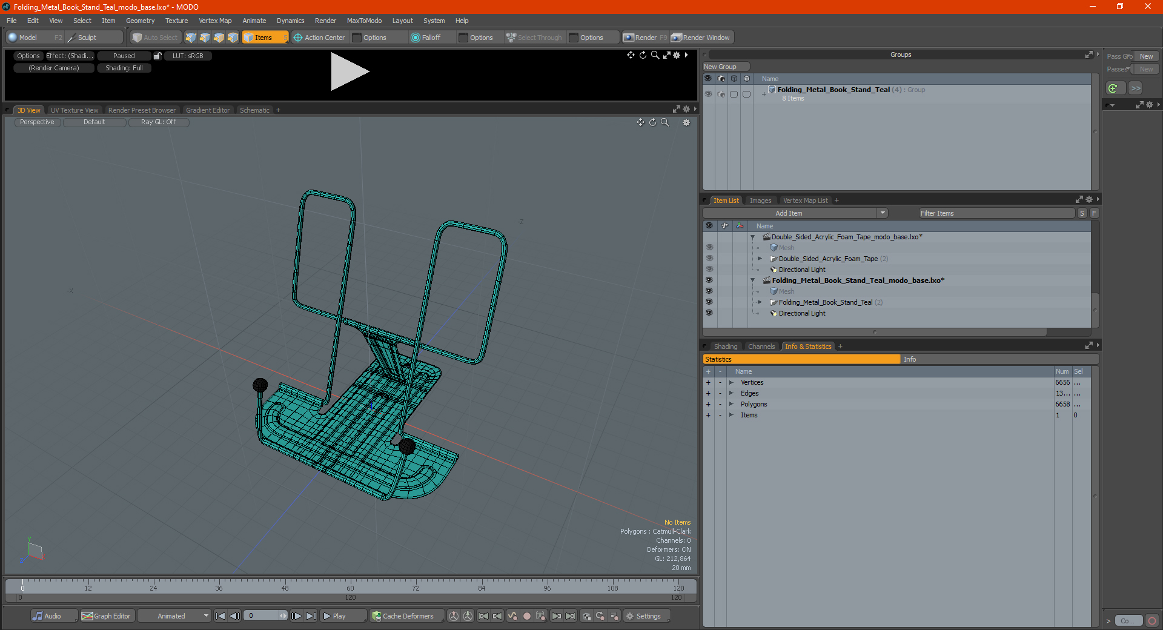This screenshot has height=630, width=1163.
Task: Expand Polygons statistics row
Action: click(731, 404)
